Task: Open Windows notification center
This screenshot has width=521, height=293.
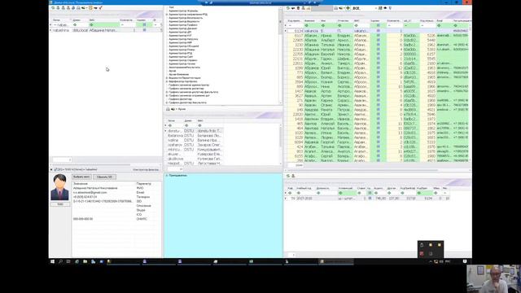Action: tap(465, 262)
